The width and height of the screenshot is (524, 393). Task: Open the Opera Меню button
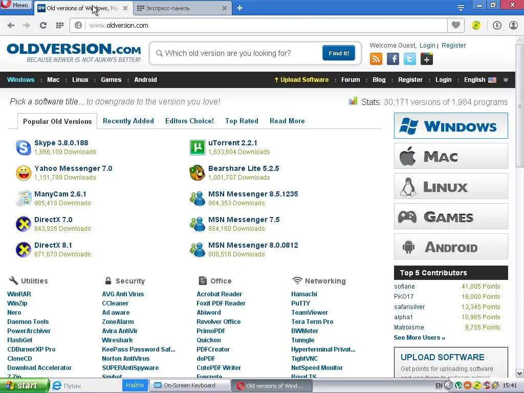click(x=16, y=5)
